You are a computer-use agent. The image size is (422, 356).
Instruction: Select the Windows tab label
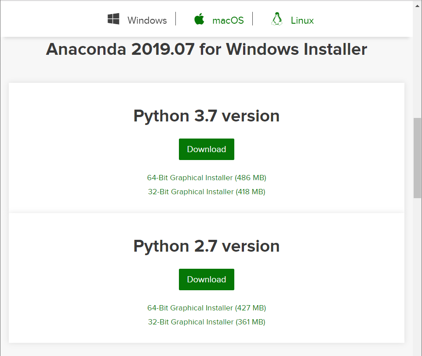(x=147, y=21)
